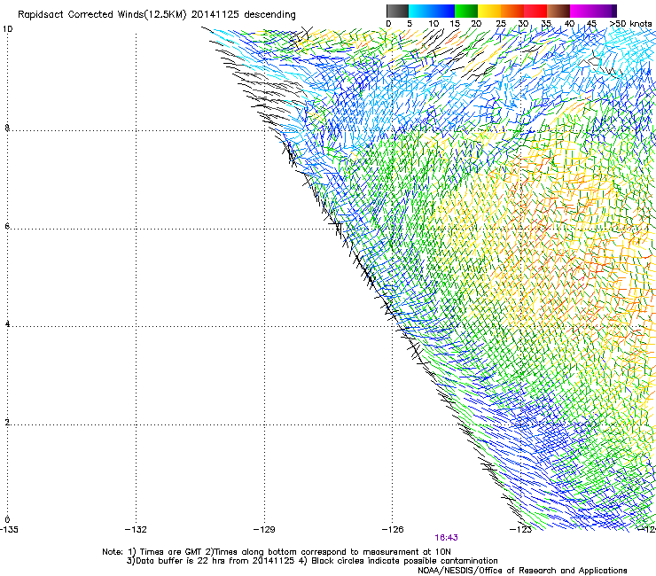
Task: Click the 'NOAA/NESDIS/Office of Research and Applications' credit
Action: click(522, 571)
